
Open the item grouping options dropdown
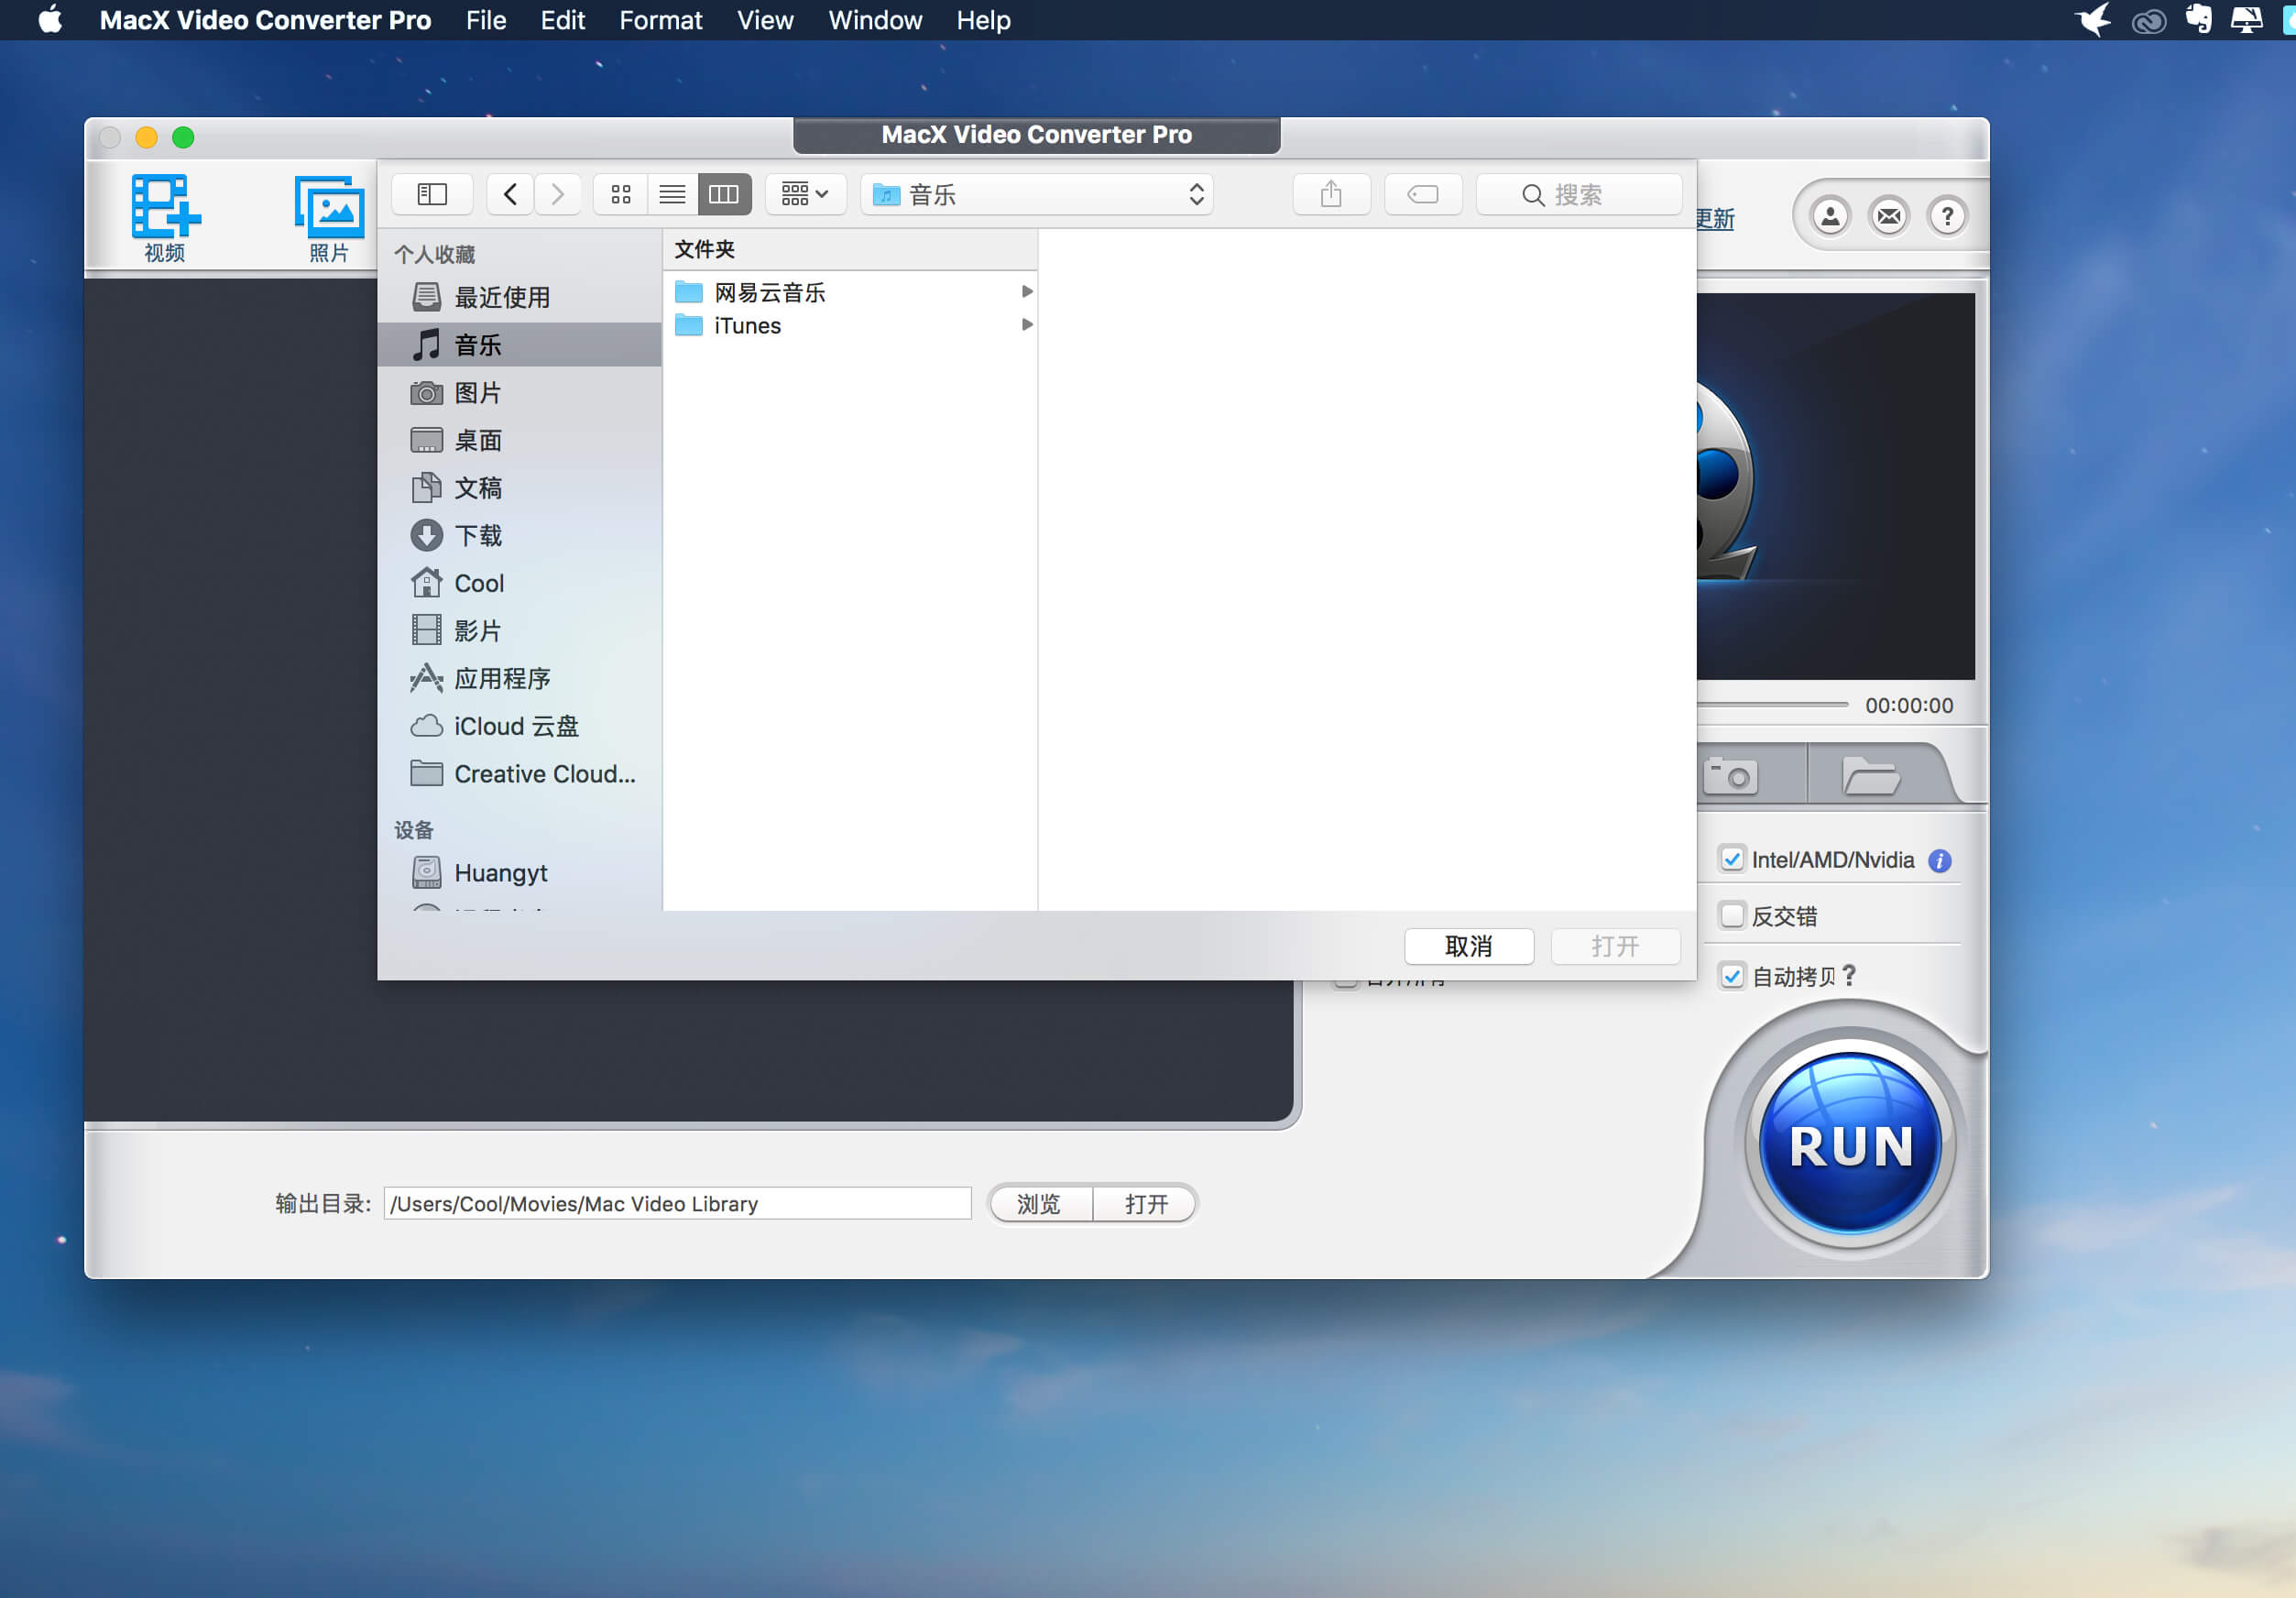point(805,194)
